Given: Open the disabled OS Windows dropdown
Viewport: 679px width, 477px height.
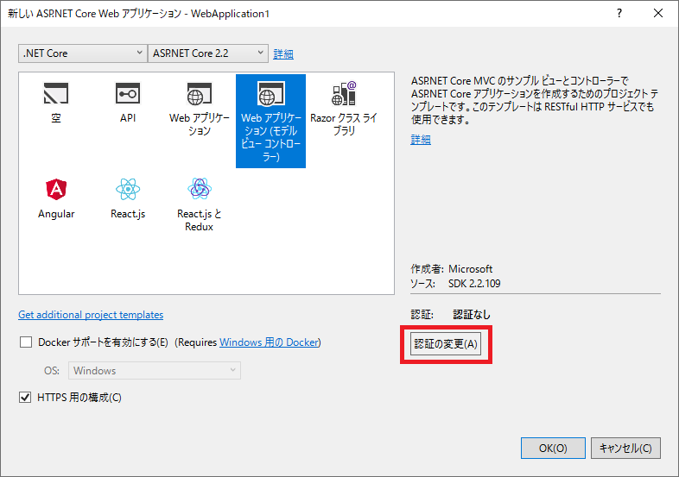Looking at the screenshot, I should (x=155, y=371).
